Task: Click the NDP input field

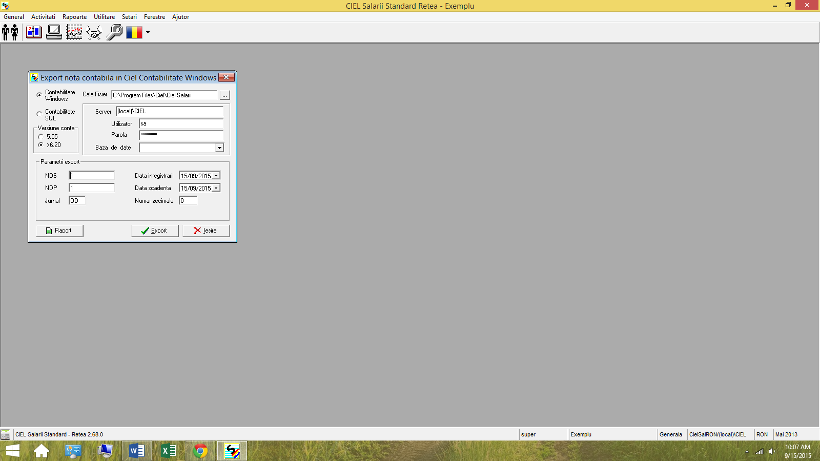Action: [92, 187]
